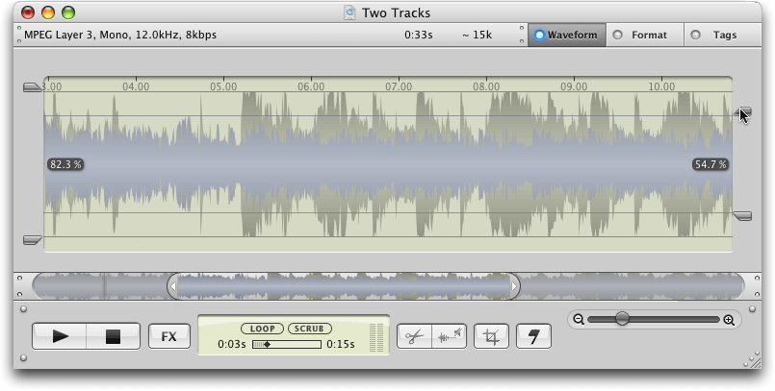Click the highlighted overview region
This screenshot has width=775, height=391.
coord(344,286)
